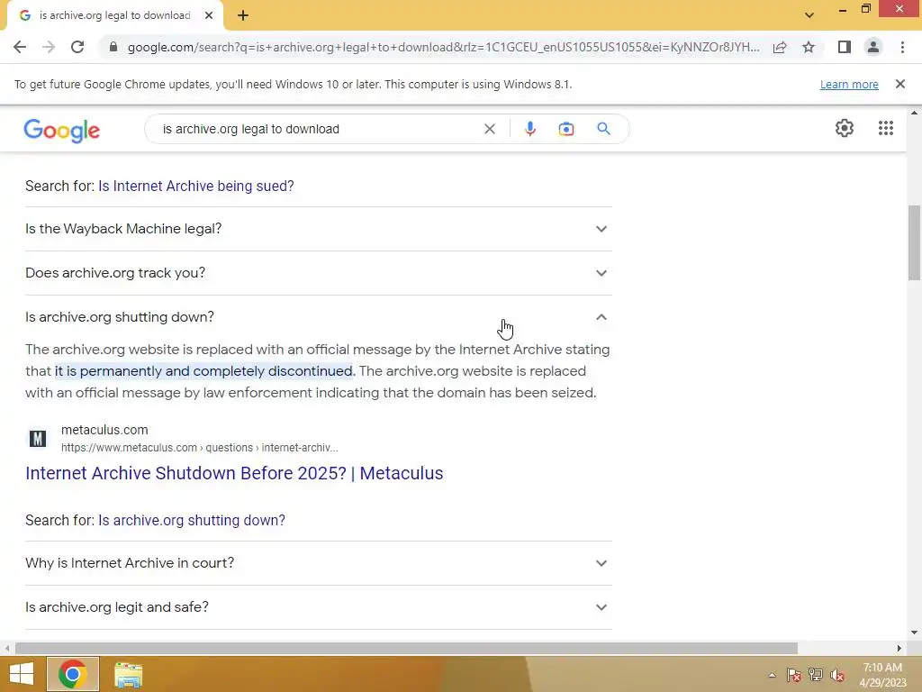Screen dimensions: 922x692
Task: Click the vertical scrollbar thumb
Action: [x=914, y=242]
